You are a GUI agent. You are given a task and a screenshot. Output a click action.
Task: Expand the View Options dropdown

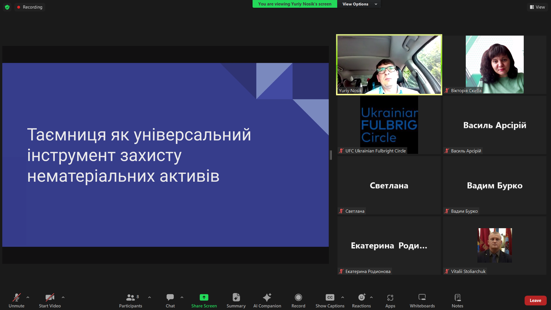point(358,4)
